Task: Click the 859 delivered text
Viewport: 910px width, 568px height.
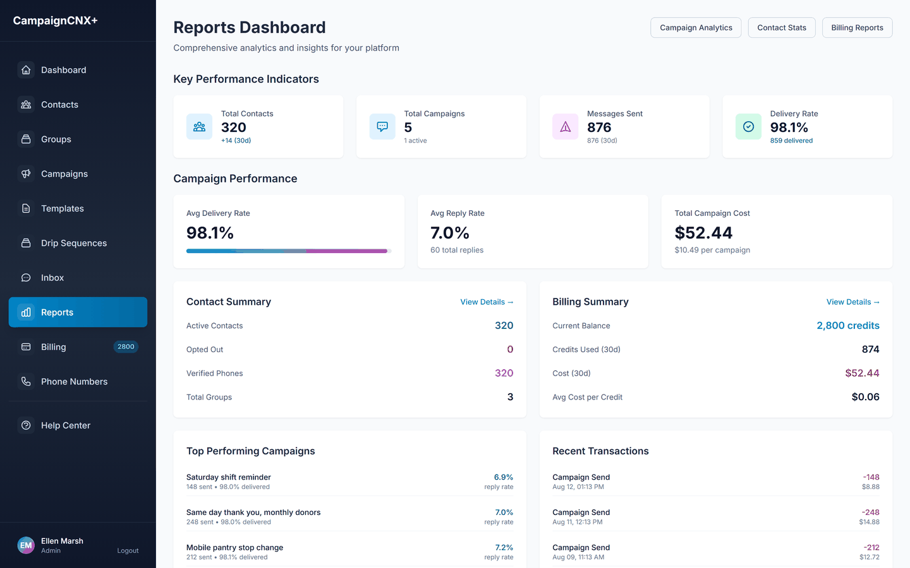Action: coord(791,141)
